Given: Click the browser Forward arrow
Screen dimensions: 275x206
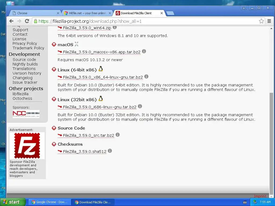Looking at the screenshot, I should [x=19, y=21].
